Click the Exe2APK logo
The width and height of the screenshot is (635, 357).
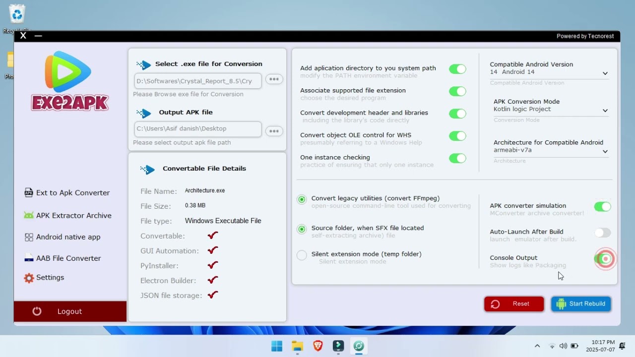pyautogui.click(x=69, y=80)
